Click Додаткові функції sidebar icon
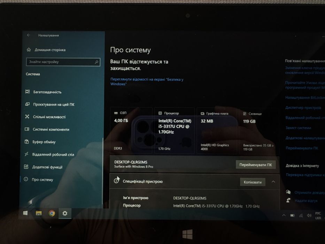325x244 pixels. click(26, 167)
